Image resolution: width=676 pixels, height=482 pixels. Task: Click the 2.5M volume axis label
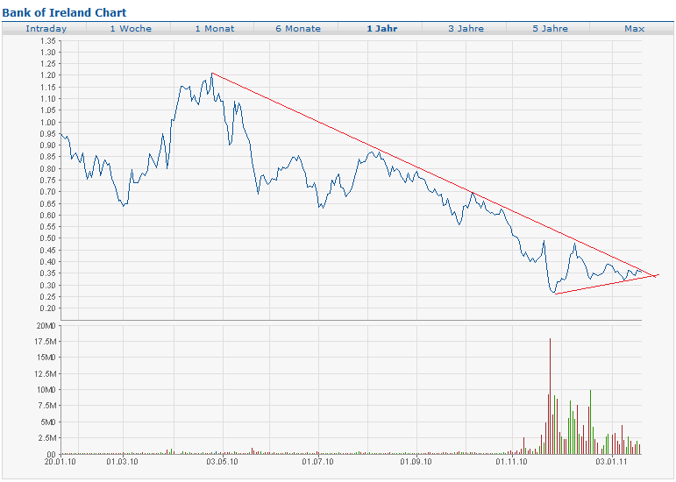click(46, 438)
